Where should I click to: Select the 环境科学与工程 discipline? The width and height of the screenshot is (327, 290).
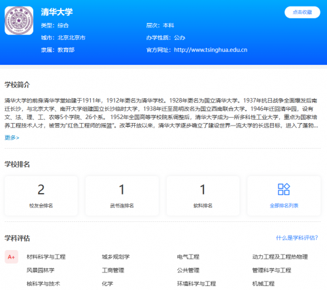click(x=196, y=283)
